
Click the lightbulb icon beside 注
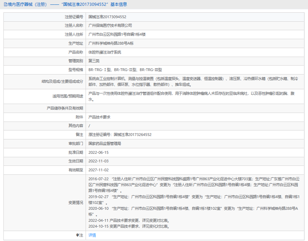pos(77,235)
